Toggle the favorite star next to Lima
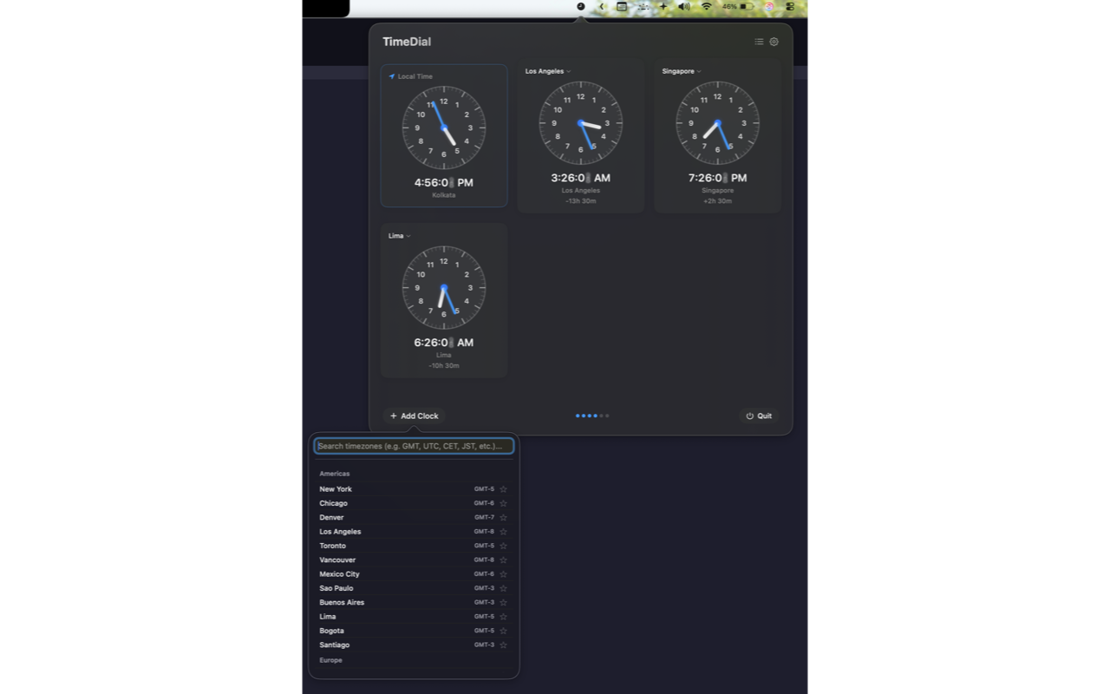This screenshot has width=1110, height=694. tap(504, 616)
